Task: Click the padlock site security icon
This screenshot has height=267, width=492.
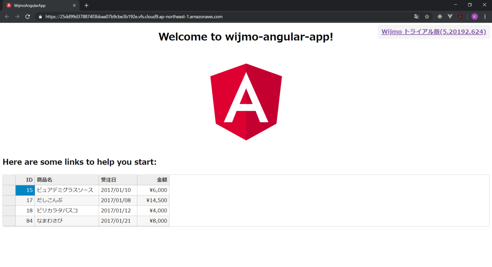Action: click(40, 17)
